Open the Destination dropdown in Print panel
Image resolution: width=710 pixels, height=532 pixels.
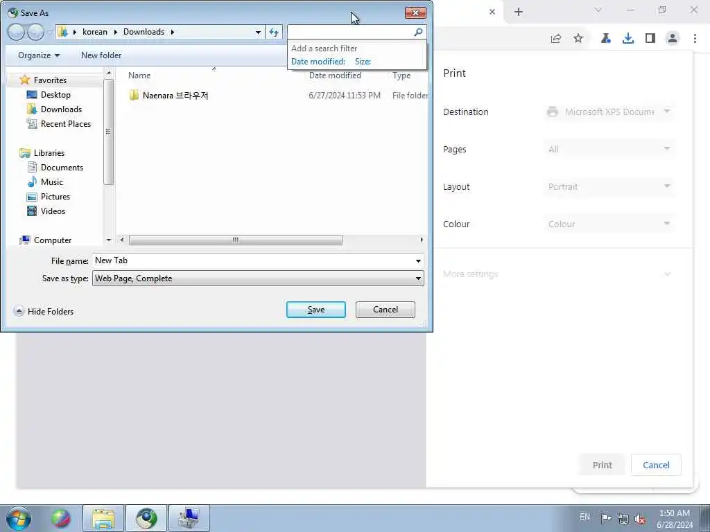(x=609, y=112)
